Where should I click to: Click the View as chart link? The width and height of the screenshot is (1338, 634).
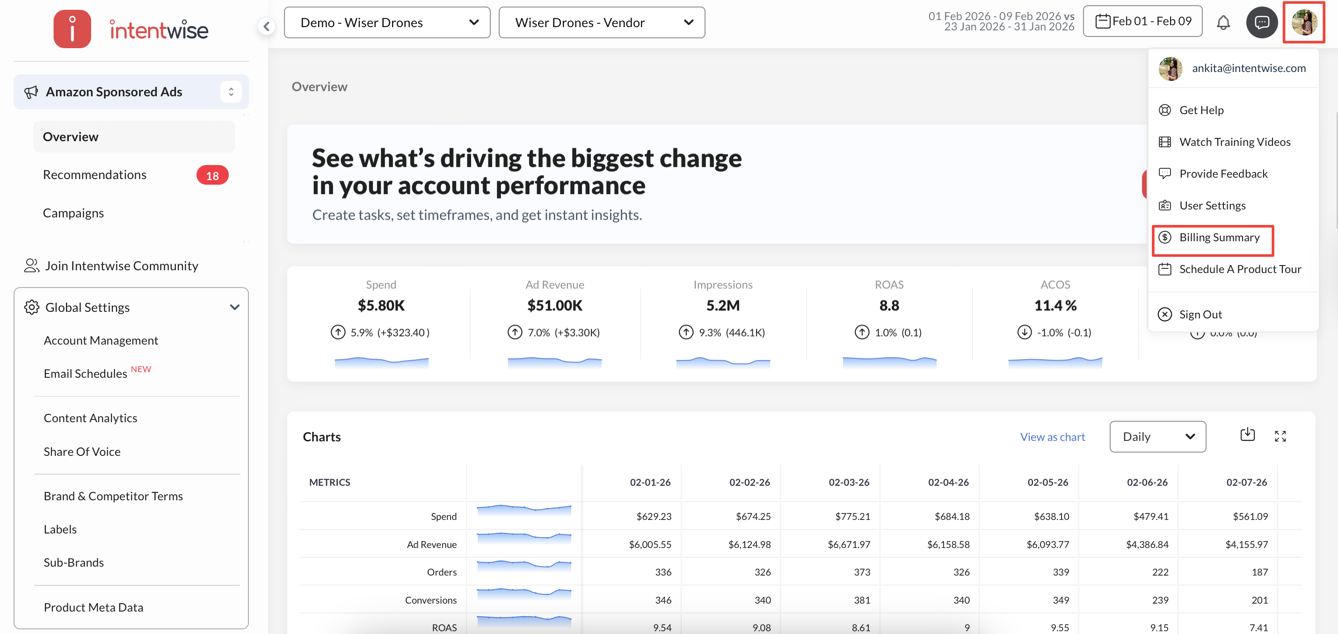1052,437
